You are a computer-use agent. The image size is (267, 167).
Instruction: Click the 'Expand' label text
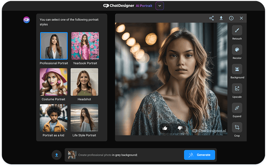pyautogui.click(x=237, y=116)
